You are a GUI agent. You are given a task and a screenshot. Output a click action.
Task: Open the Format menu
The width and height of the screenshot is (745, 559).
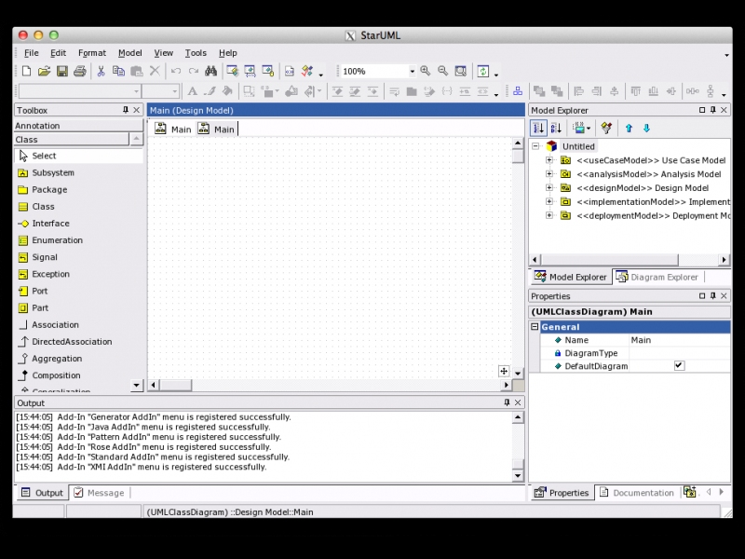click(92, 53)
